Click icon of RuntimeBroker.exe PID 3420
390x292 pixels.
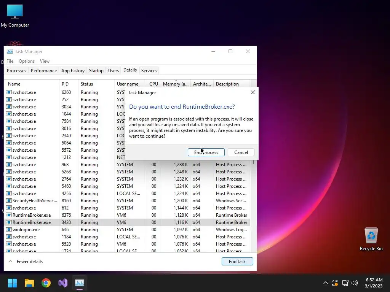point(9,222)
